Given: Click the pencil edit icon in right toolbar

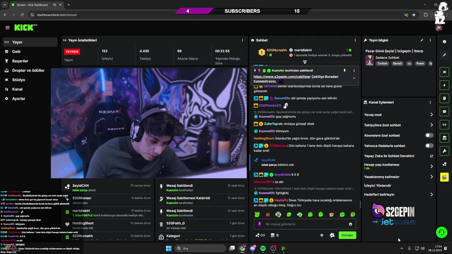Looking at the screenshot, I should 444,55.
